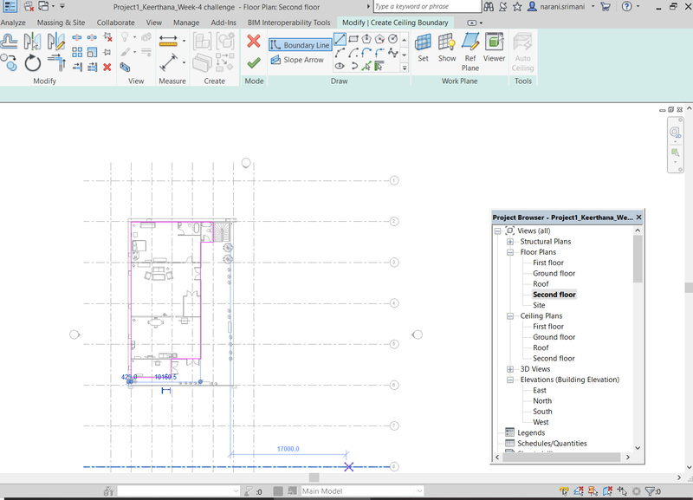This screenshot has height=500, width=693.
Task: Collapse the Floor Plans tree node
Action: coord(511,252)
